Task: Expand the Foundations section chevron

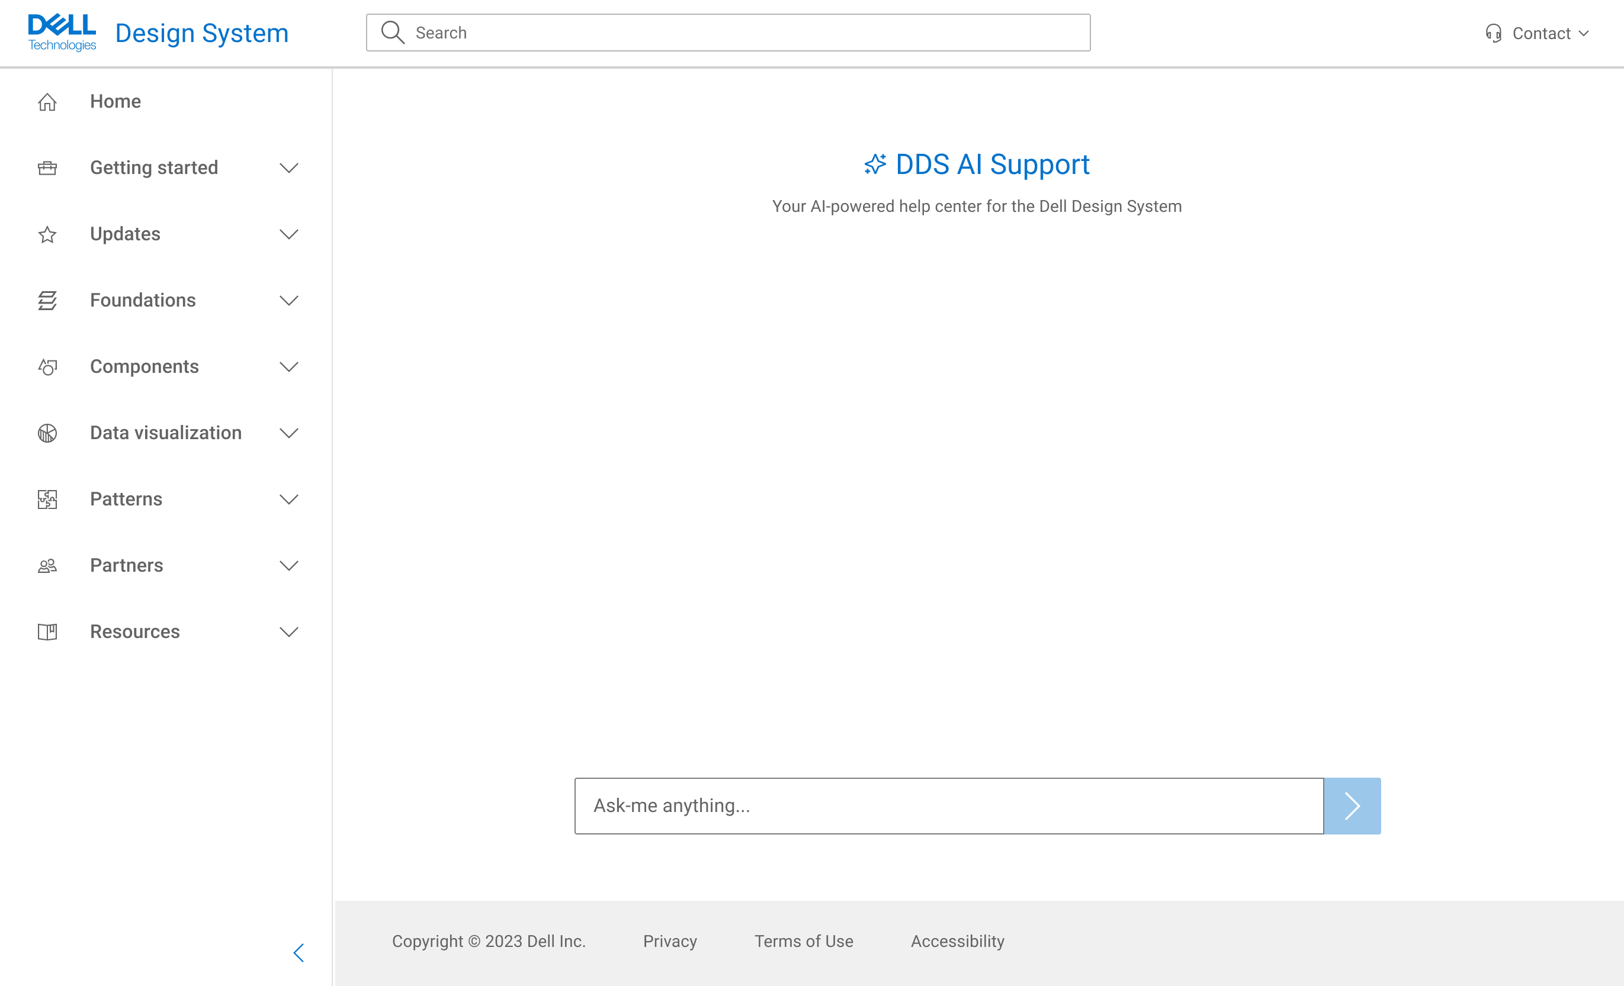Action: point(288,300)
